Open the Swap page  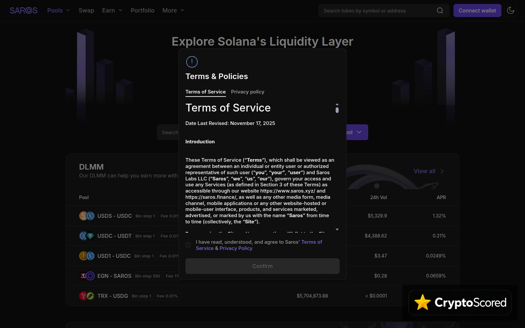(x=86, y=10)
